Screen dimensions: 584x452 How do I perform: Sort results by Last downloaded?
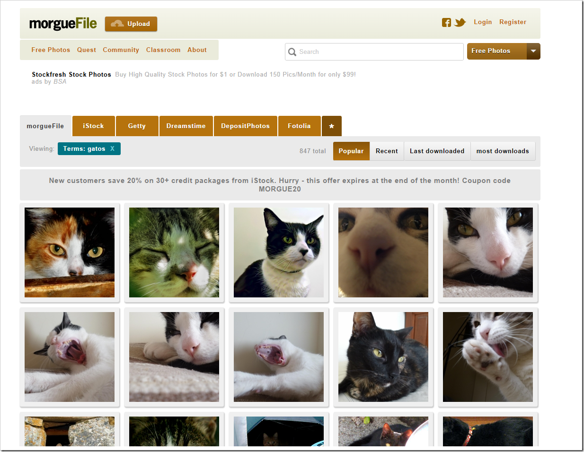tap(437, 151)
